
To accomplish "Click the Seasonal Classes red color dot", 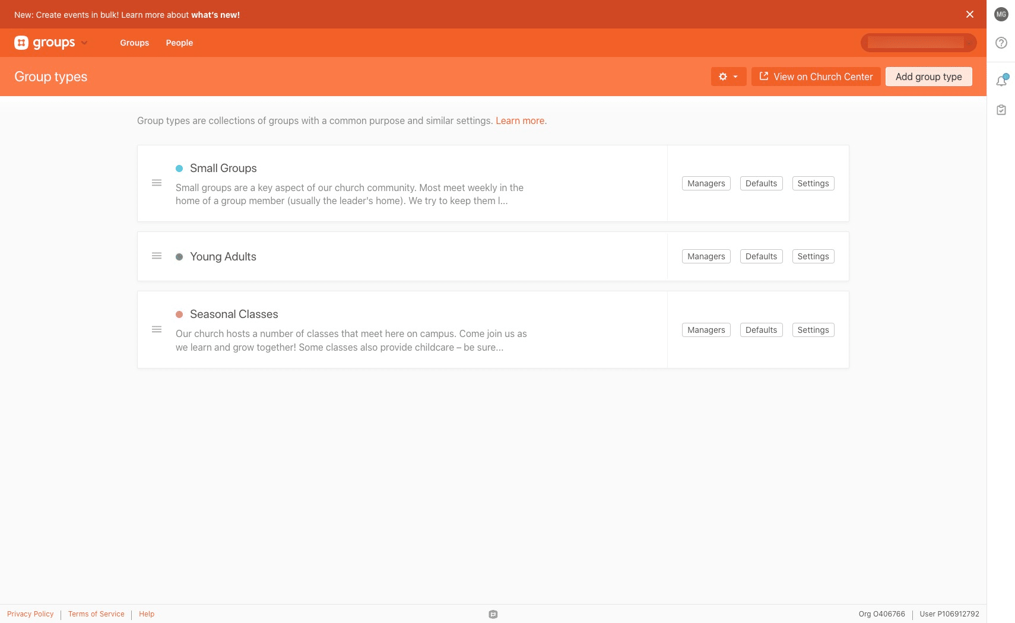I will tap(179, 314).
